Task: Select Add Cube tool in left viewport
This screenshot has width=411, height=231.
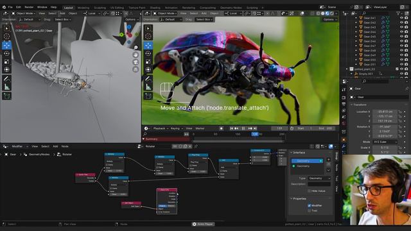Action: coord(6,96)
